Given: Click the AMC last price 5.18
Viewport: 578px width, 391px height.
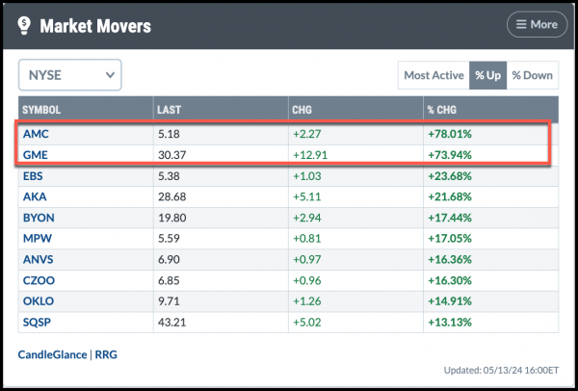Looking at the screenshot, I should (169, 134).
